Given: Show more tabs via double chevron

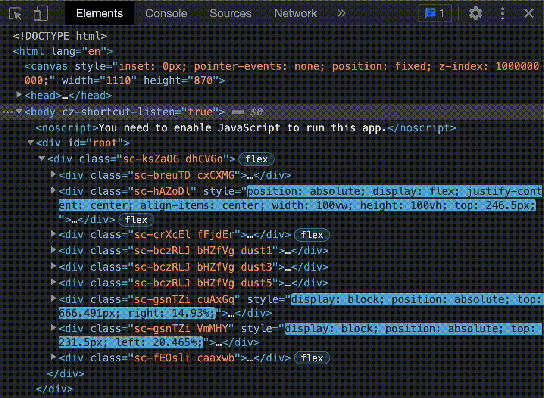Looking at the screenshot, I should (x=341, y=13).
